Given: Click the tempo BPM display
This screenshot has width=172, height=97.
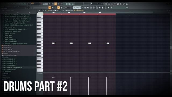Looking at the screenshot, I should pyautogui.click(x=45, y=4).
